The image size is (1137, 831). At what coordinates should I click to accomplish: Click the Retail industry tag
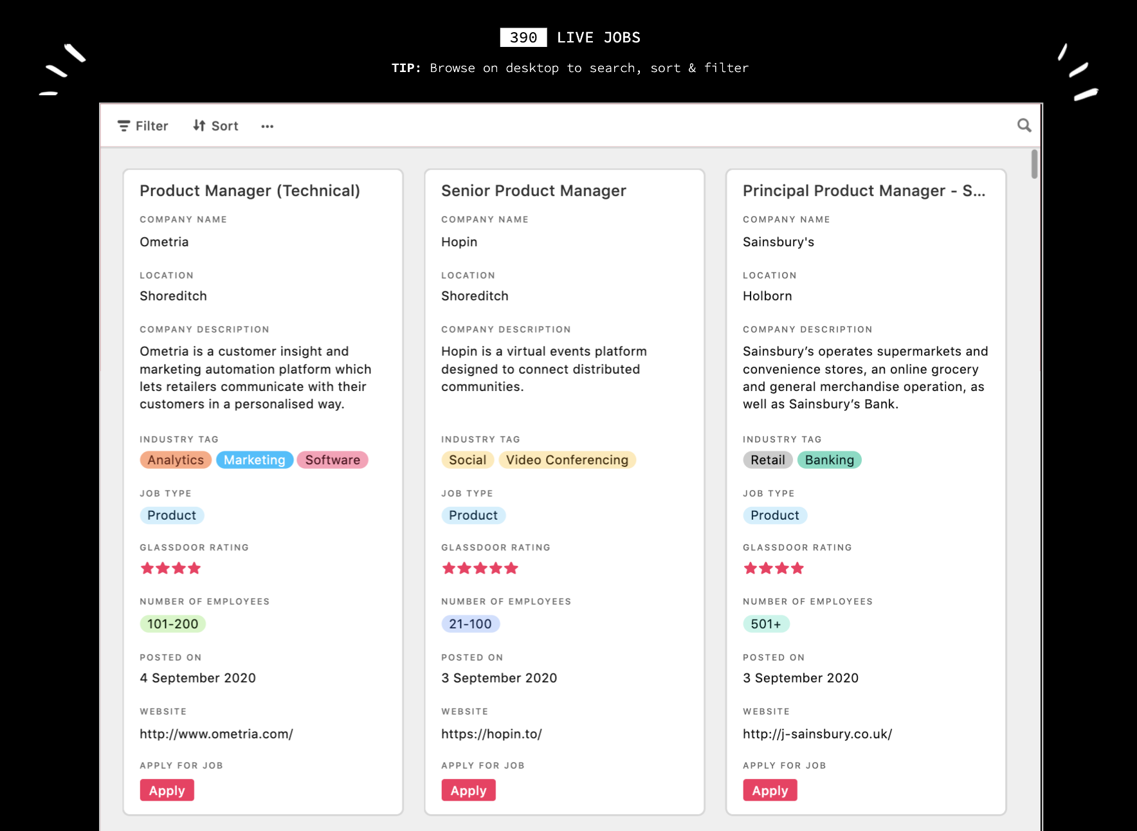768,460
